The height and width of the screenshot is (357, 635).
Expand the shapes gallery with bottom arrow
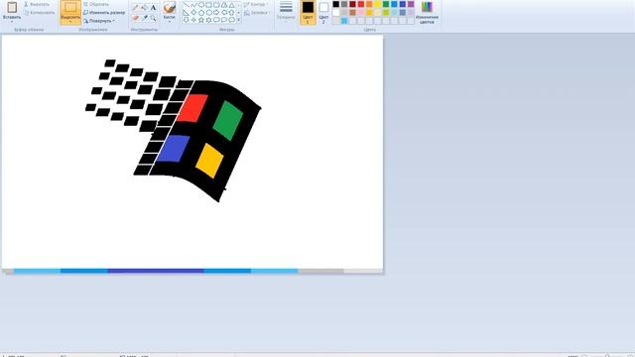tap(238, 20)
